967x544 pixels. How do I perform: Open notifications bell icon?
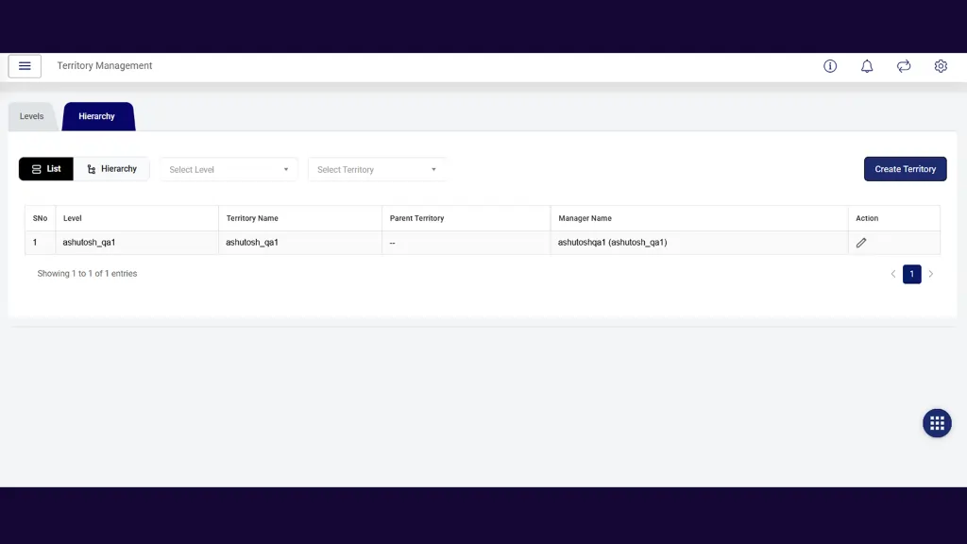[x=867, y=66]
